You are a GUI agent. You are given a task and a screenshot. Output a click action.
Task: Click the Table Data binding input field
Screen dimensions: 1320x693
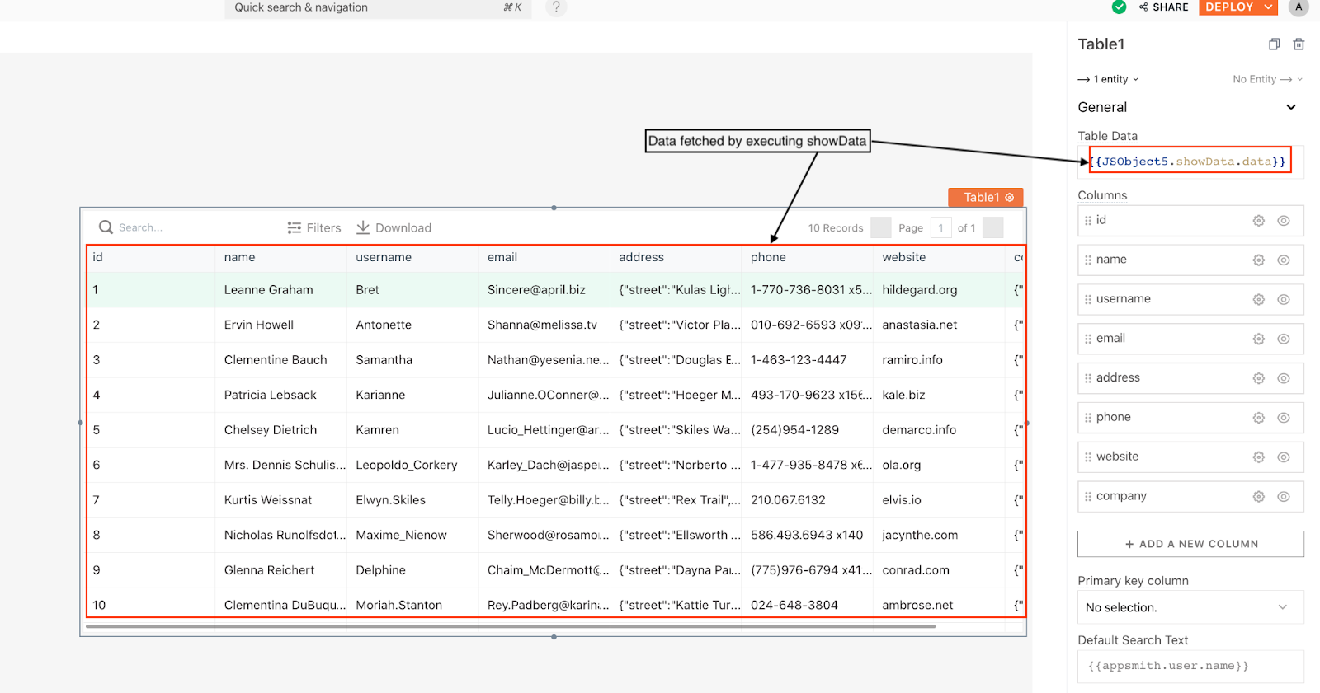tap(1188, 162)
